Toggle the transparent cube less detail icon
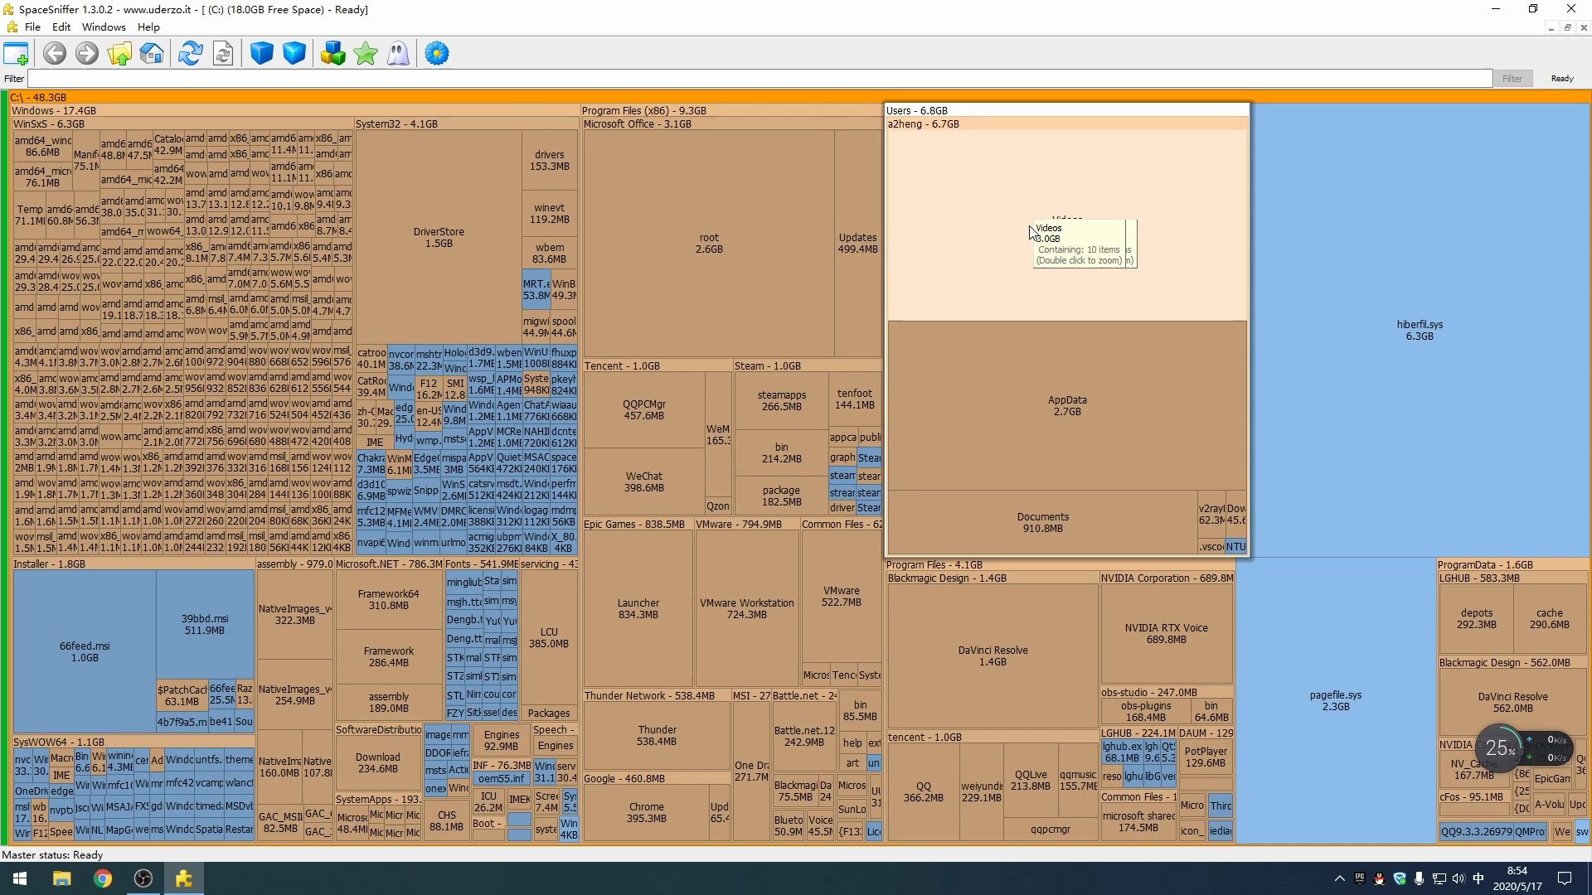Viewport: 1592px width, 895px height. [x=294, y=55]
